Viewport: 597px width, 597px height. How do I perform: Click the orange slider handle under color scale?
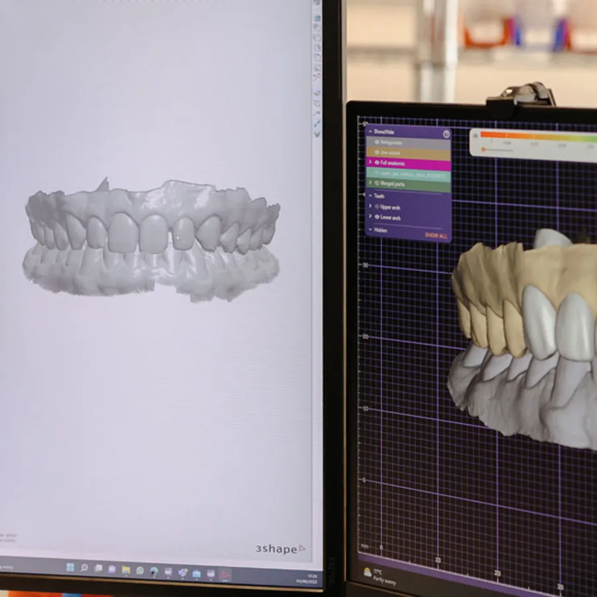pos(484,150)
